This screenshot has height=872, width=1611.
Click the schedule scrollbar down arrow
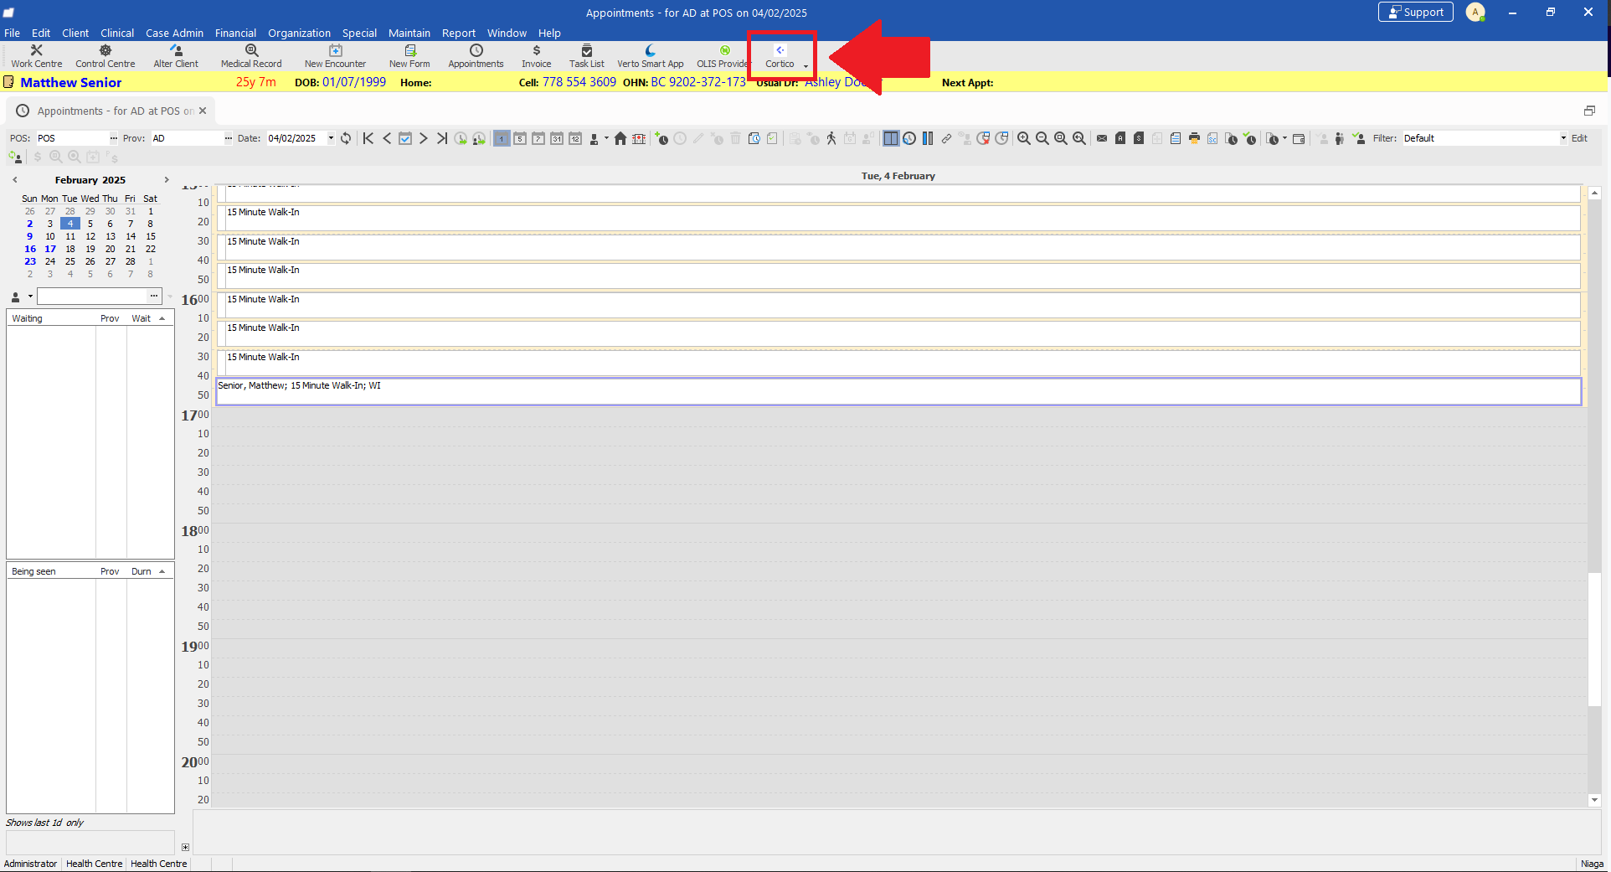[x=1595, y=800]
